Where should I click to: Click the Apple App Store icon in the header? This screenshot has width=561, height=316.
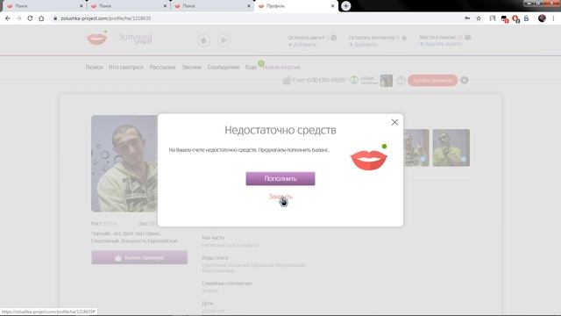[203, 40]
